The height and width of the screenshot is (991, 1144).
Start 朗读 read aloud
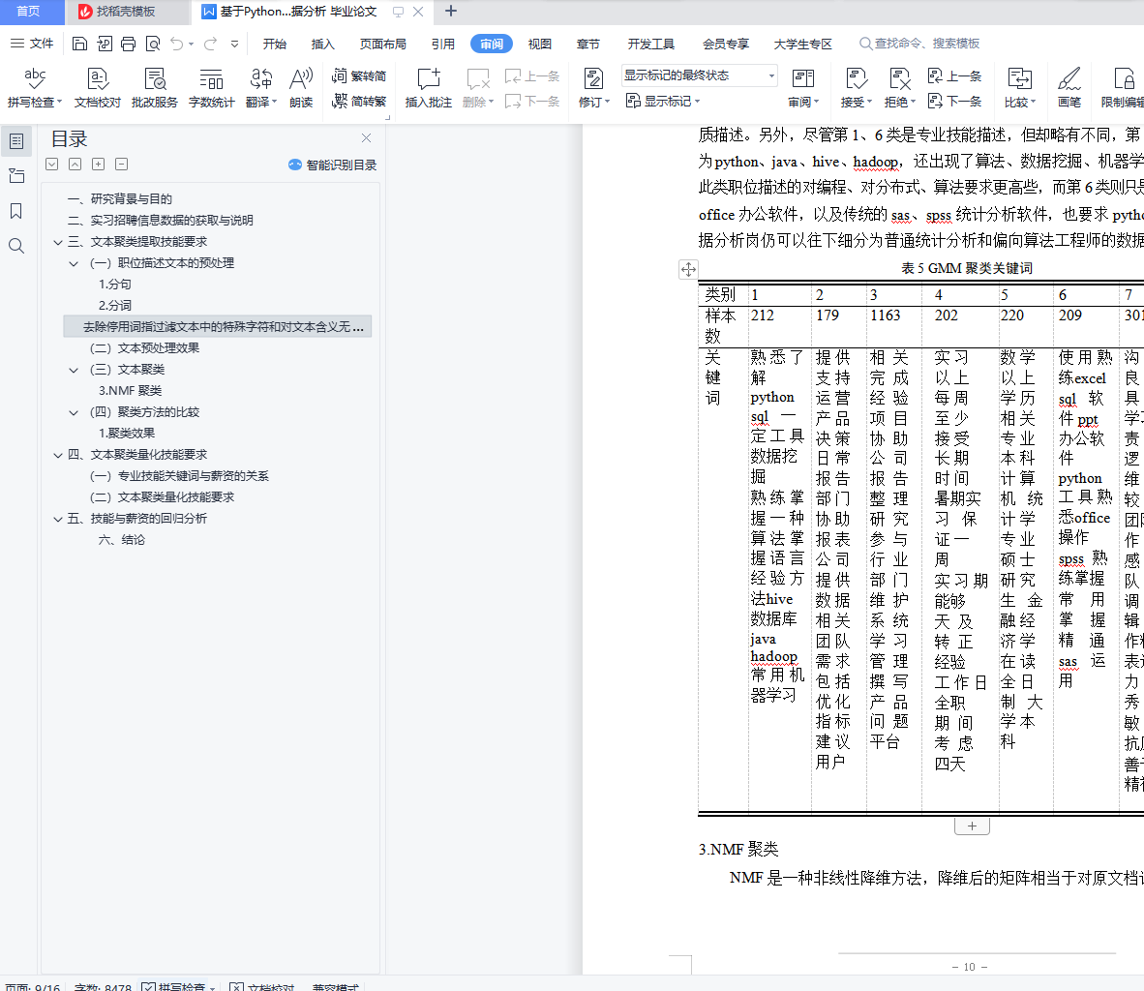301,87
